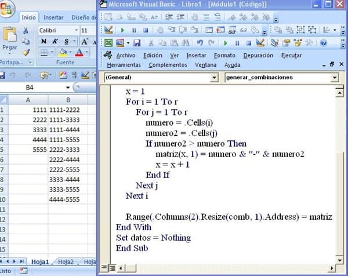This screenshot has width=348, height=276.
Task: Click the Excel Cut scissors icon
Action: [26, 31]
